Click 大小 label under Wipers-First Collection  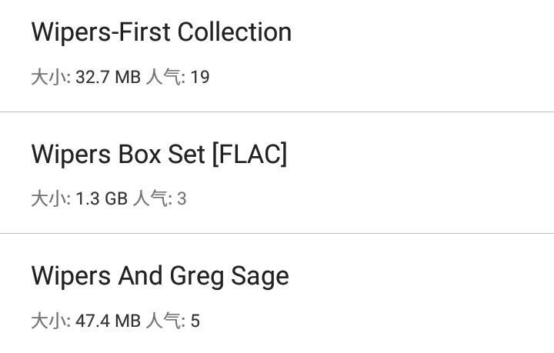49,78
